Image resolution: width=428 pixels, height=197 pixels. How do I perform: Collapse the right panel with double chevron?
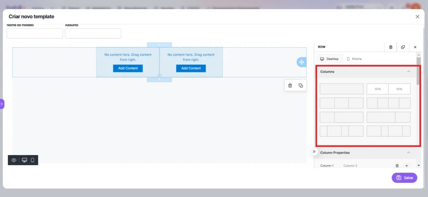[x=314, y=152]
